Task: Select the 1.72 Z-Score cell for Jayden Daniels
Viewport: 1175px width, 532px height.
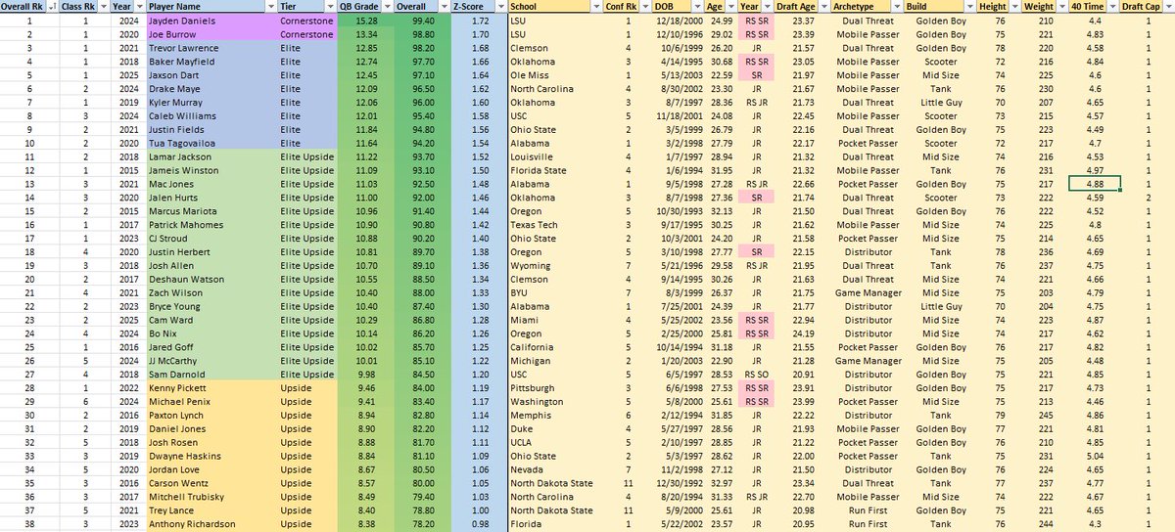Action: 480,20
